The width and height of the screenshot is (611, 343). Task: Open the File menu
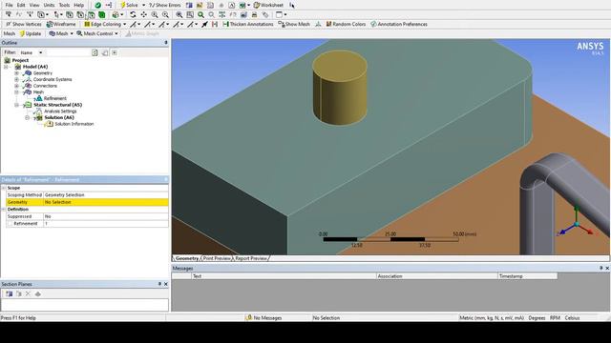pos(9,5)
